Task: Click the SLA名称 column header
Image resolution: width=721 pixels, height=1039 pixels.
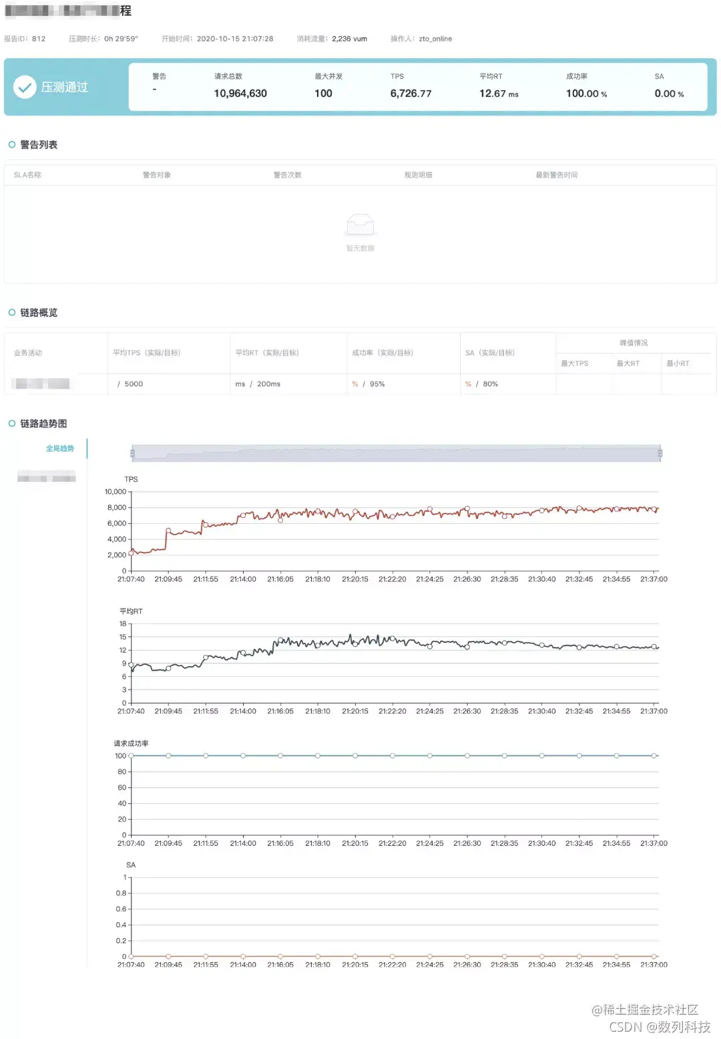Action: (x=27, y=175)
